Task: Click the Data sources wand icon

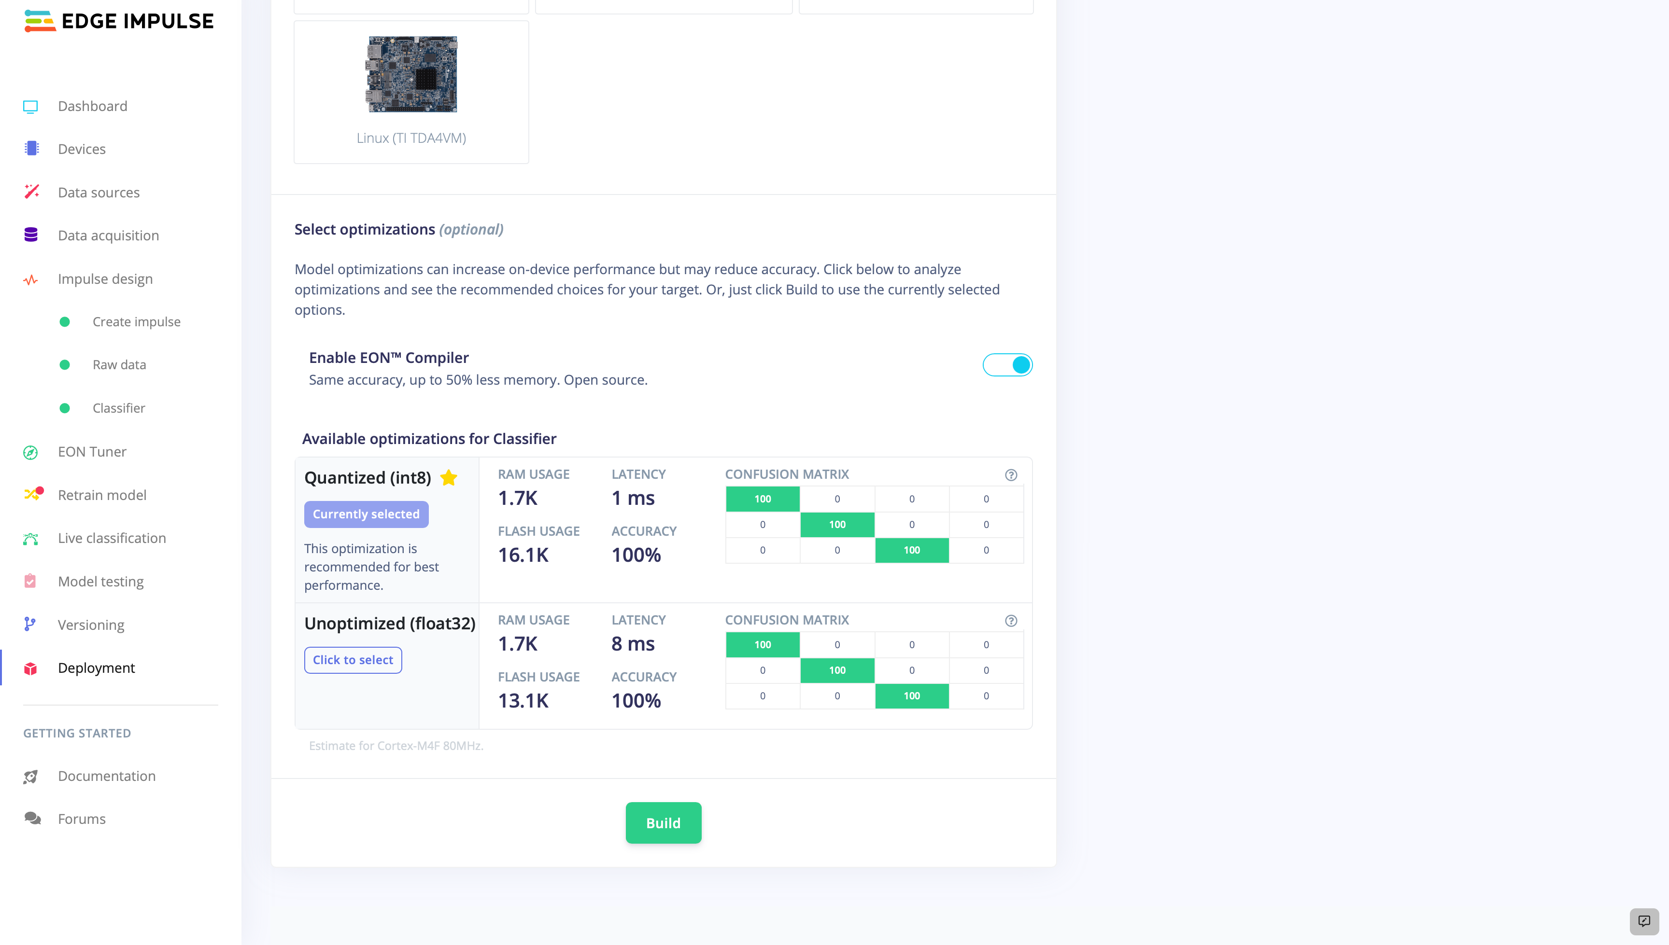Action: click(30, 192)
